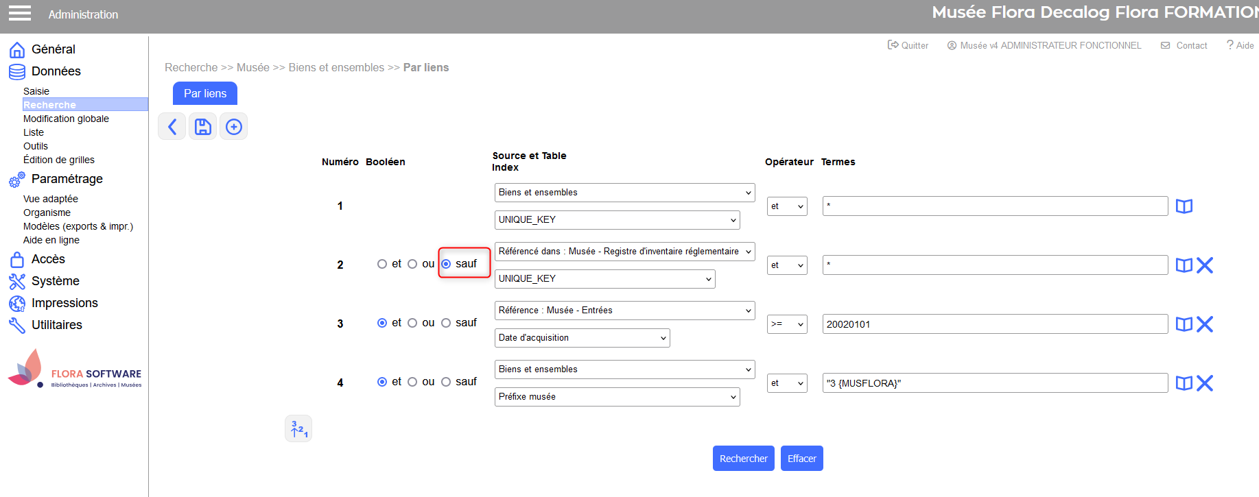Select the 'Par liens' tab
This screenshot has height=497, width=1259.
tap(205, 93)
